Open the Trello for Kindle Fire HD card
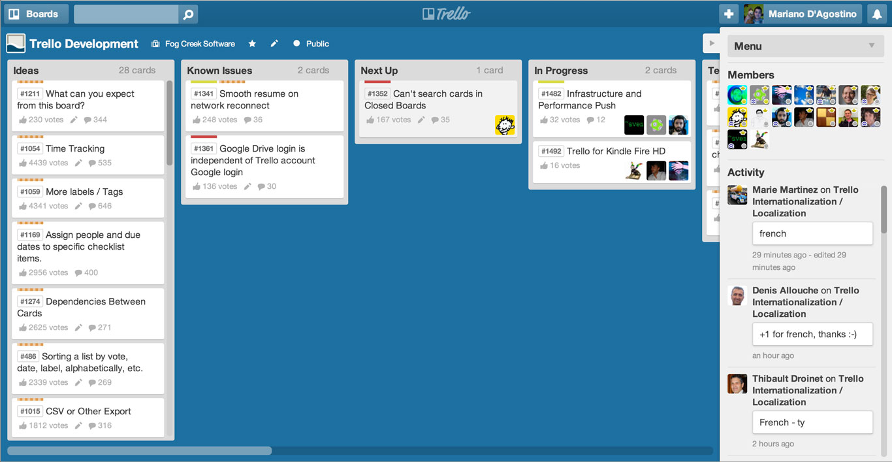892x462 pixels. click(x=612, y=163)
